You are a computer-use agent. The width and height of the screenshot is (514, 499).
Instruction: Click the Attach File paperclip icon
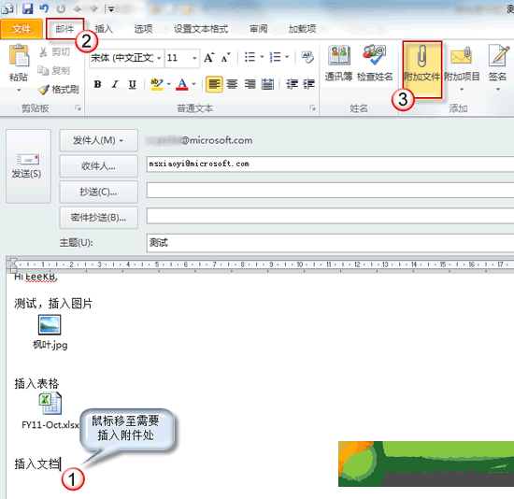click(x=422, y=56)
